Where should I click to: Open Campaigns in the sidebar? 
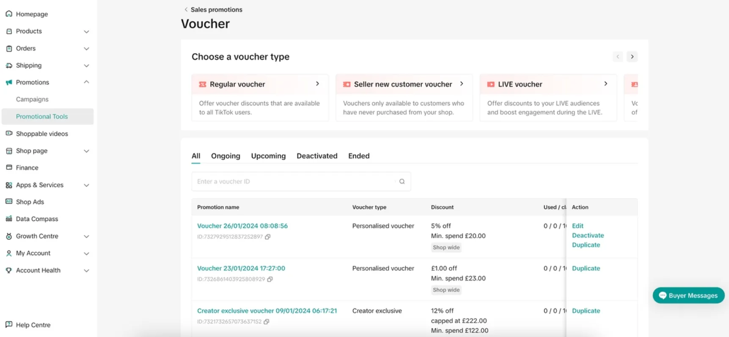(32, 99)
